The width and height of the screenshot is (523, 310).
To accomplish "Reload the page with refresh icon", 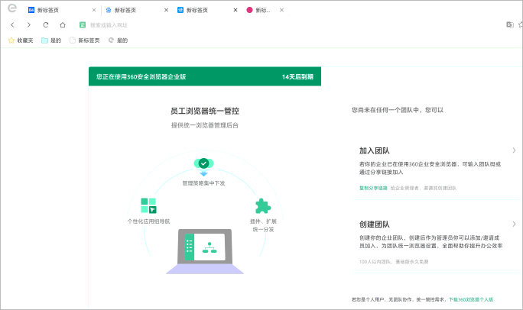I will click(46, 24).
